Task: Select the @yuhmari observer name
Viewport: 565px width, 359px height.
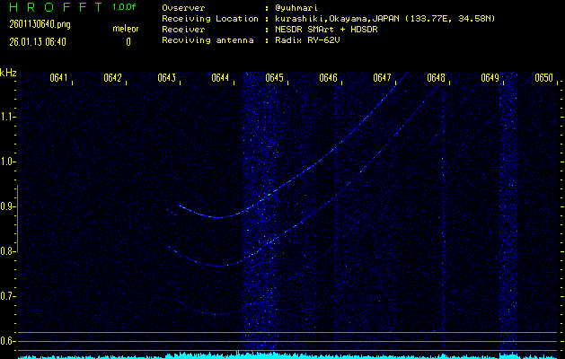Action: [297, 8]
